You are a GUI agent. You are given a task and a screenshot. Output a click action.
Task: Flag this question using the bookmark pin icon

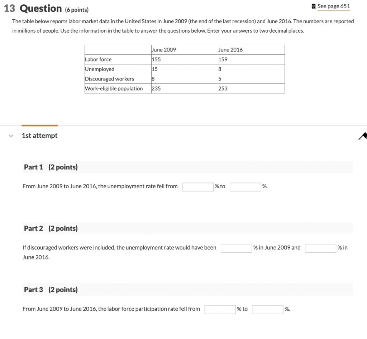click(x=363, y=136)
